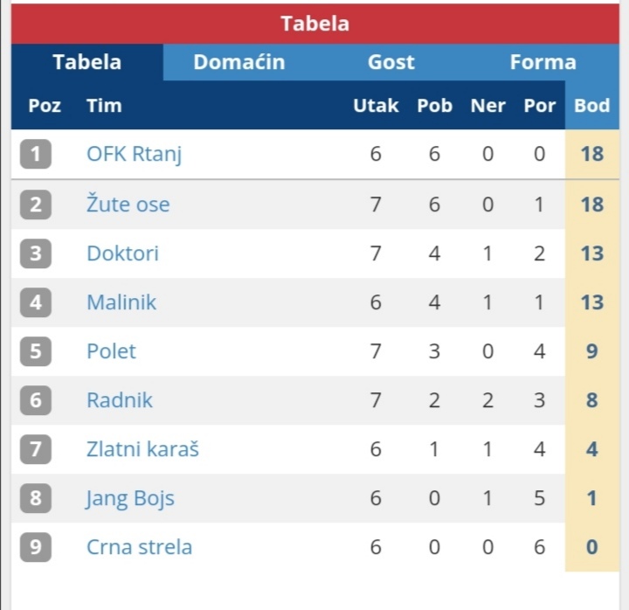
Task: Click position badge number 5
Action: click(36, 351)
